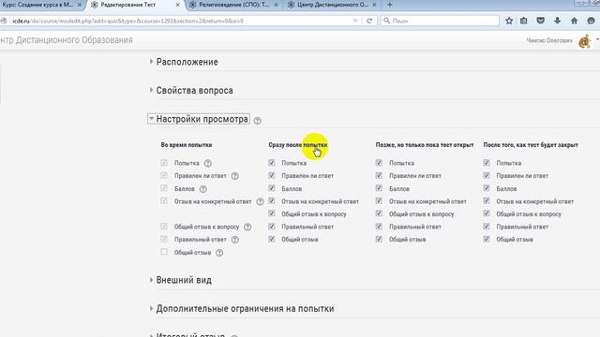This screenshot has height=337, width=600.
Task: Click Во время попытки column heading
Action: tap(187, 145)
